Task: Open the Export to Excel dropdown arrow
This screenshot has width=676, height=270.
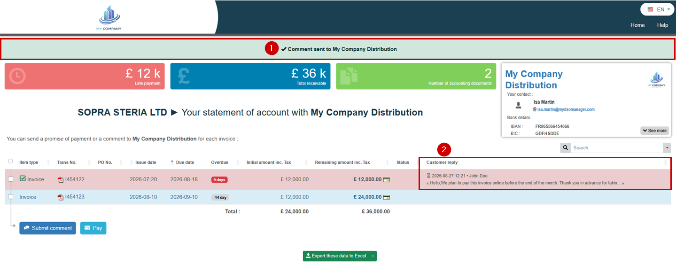Action: [x=373, y=256]
